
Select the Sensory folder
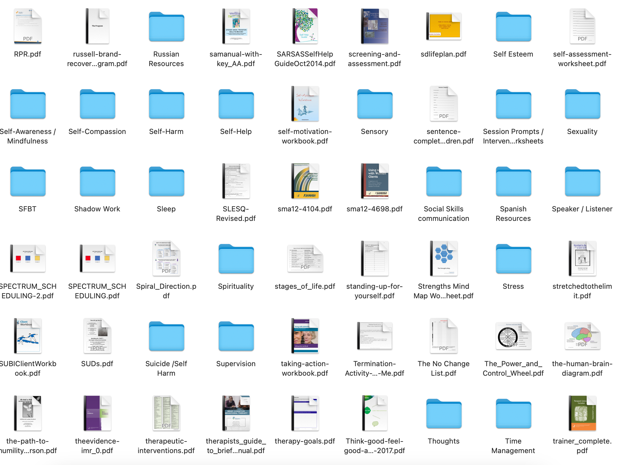[x=374, y=104]
